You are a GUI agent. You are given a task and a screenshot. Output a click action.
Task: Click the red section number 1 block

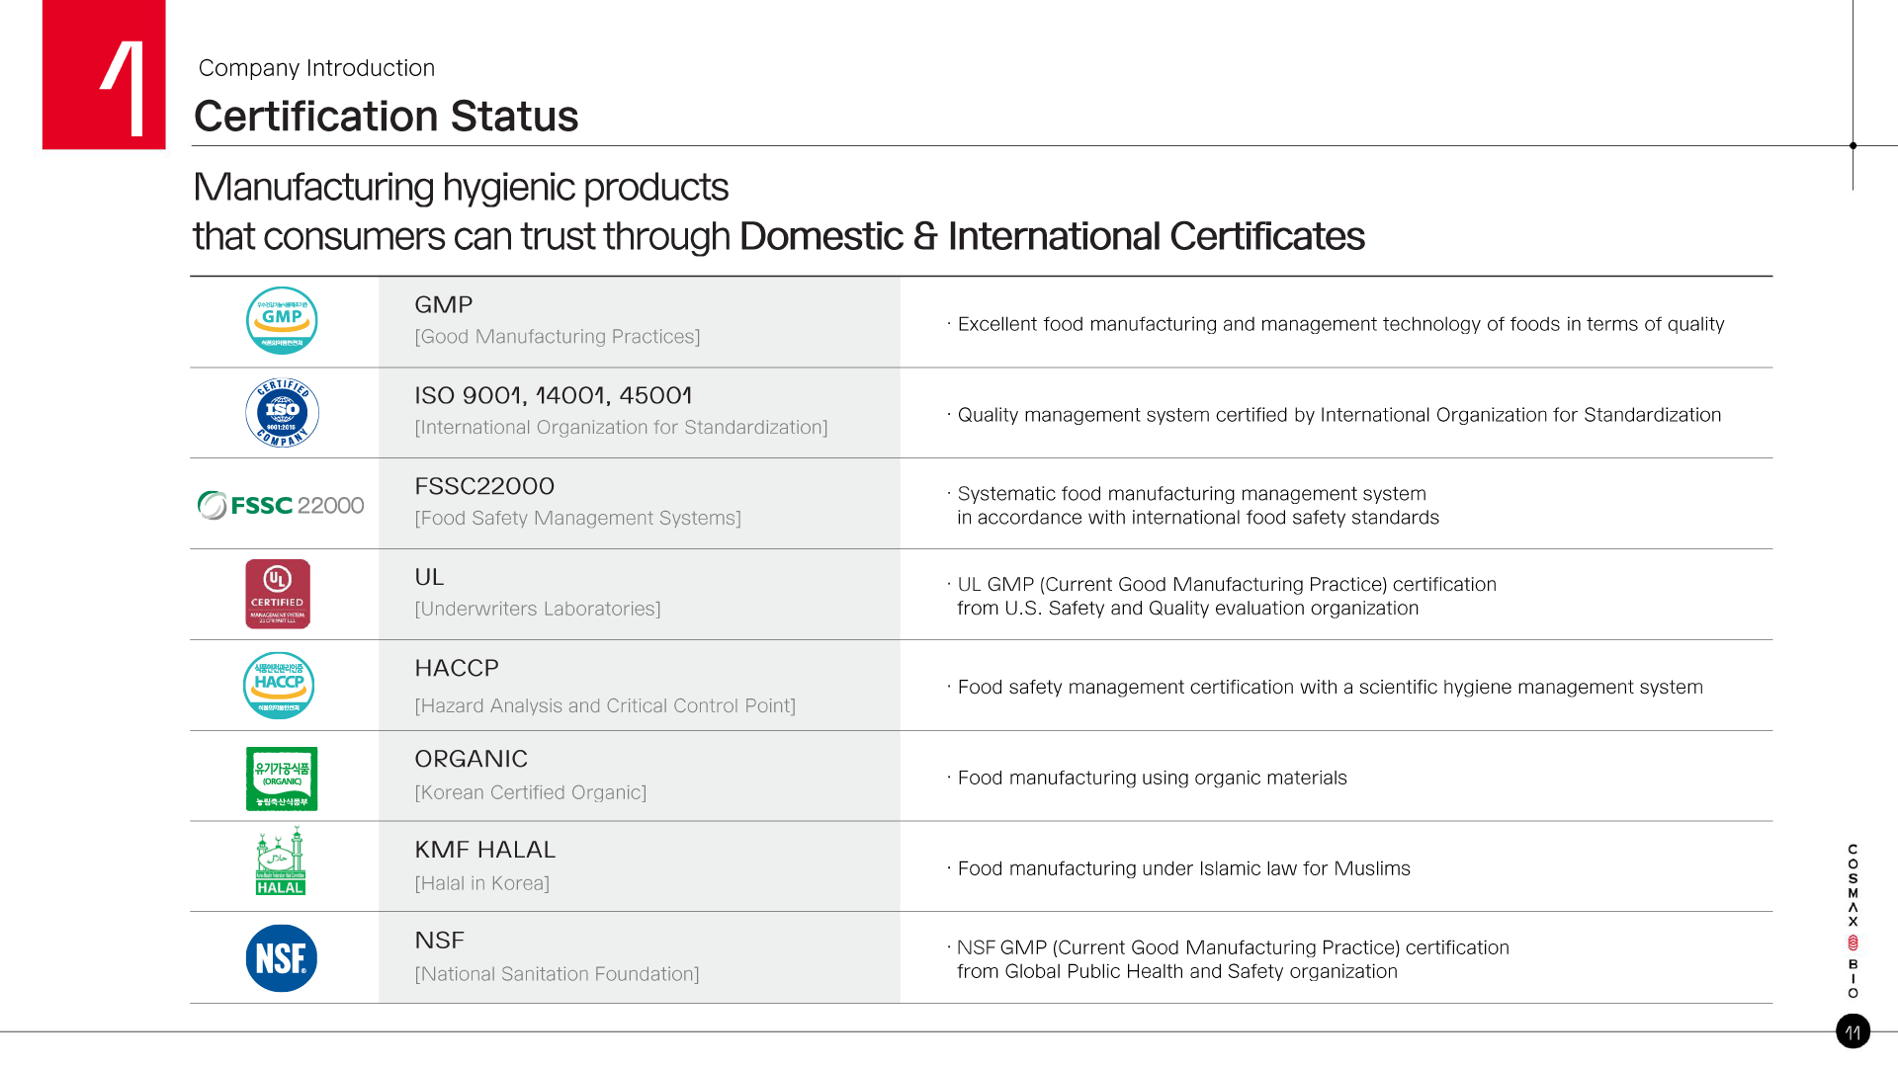(104, 75)
